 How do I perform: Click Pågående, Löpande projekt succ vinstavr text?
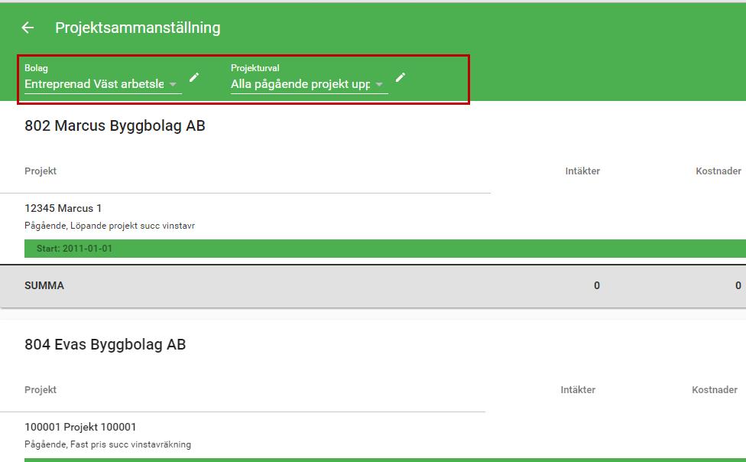[109, 226]
